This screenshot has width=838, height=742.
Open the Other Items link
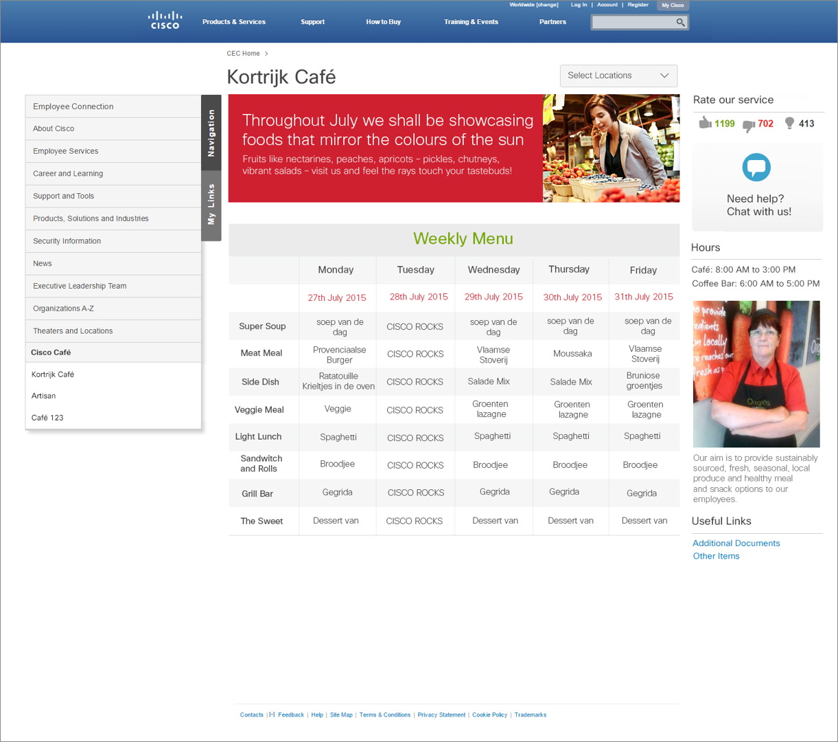tap(717, 556)
